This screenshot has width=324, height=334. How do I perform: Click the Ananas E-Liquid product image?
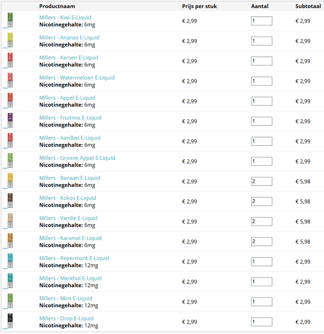coord(10,40)
